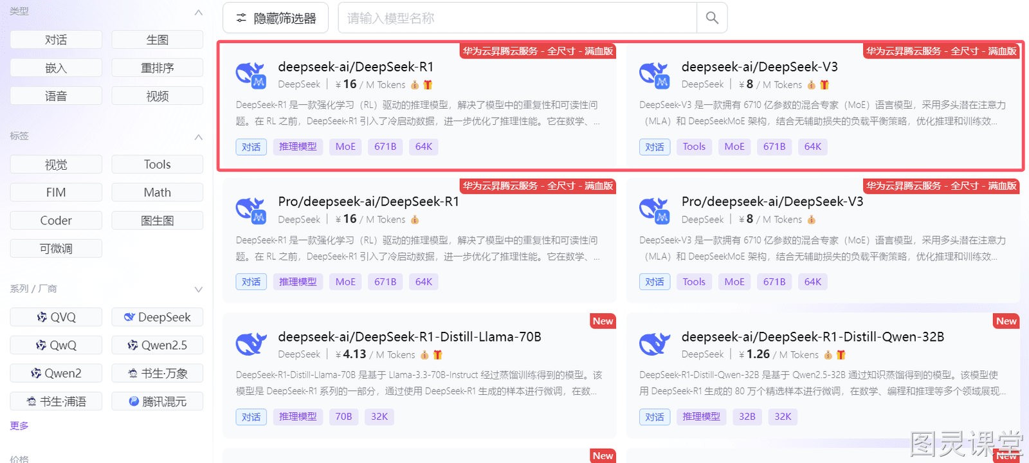Toggle the 生图 type filter
This screenshot has height=463, width=1029.
(x=158, y=39)
